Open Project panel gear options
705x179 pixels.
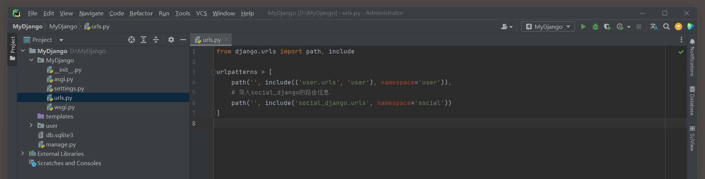coord(171,40)
